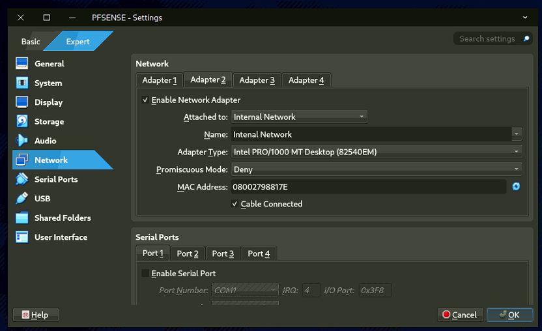Click the Cancel button
Screen dimensions: 542x331
(x=460, y=315)
